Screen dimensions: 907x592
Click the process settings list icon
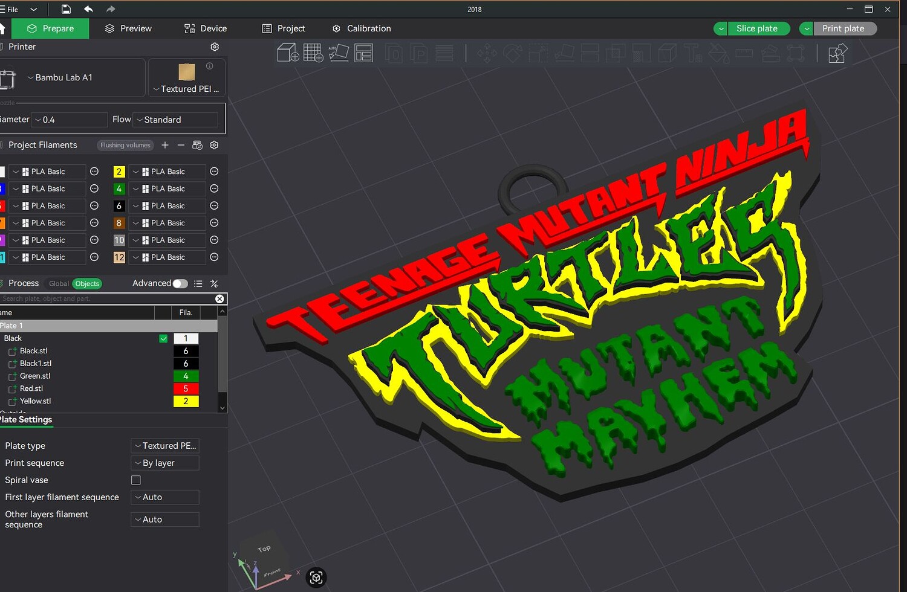(198, 283)
